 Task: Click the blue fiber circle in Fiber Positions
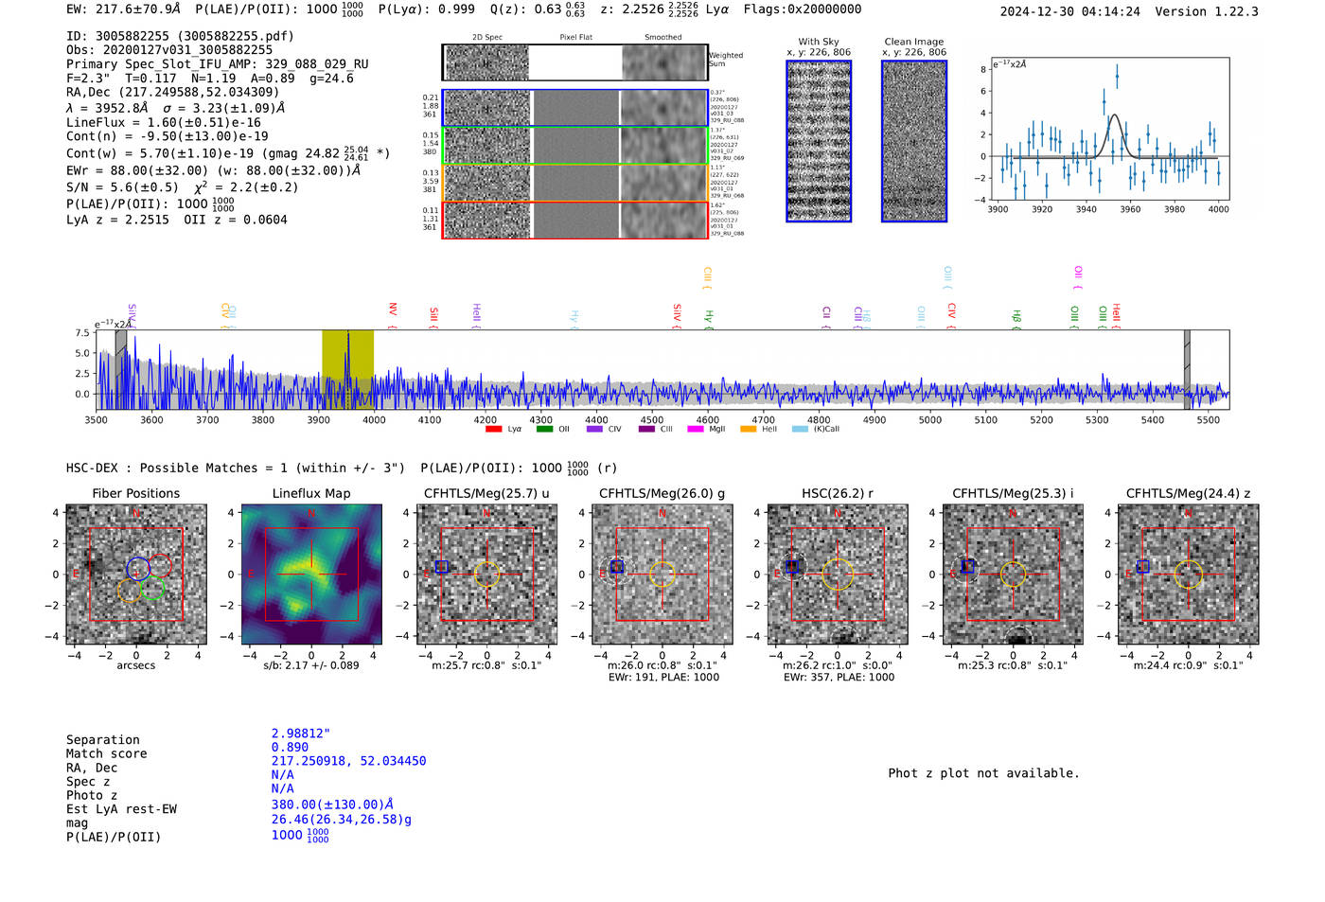138,568
